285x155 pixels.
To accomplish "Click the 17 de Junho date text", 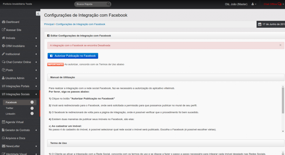I will [274, 24].
